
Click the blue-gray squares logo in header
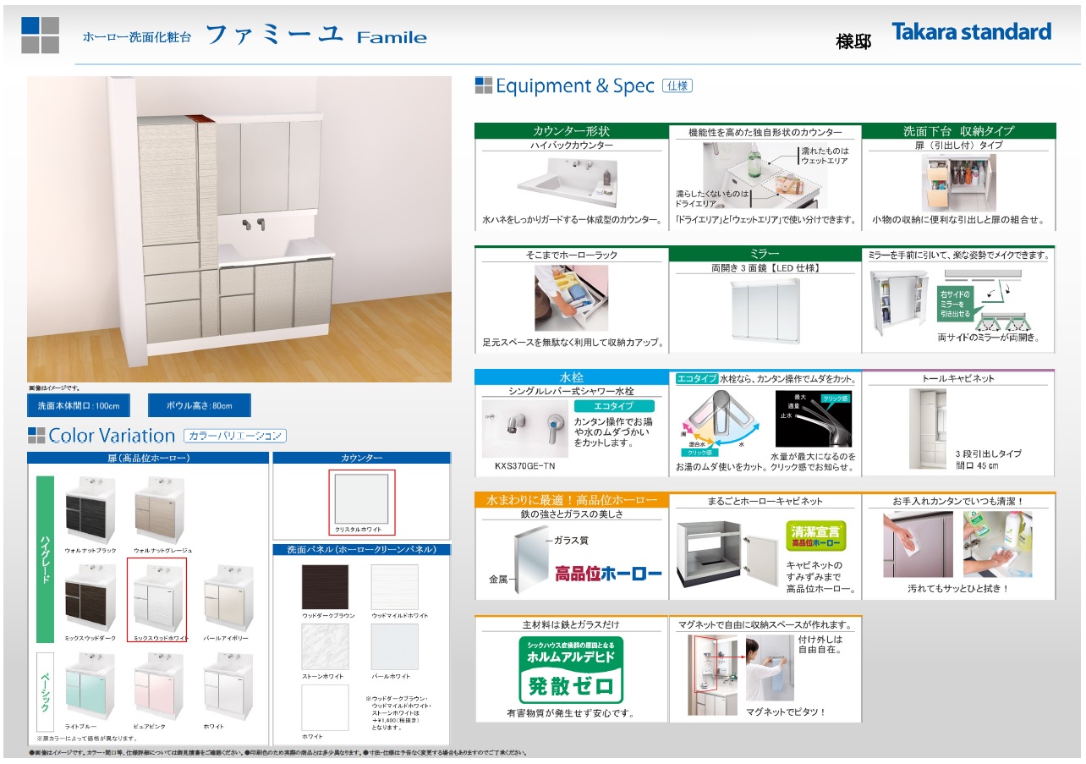(x=41, y=35)
